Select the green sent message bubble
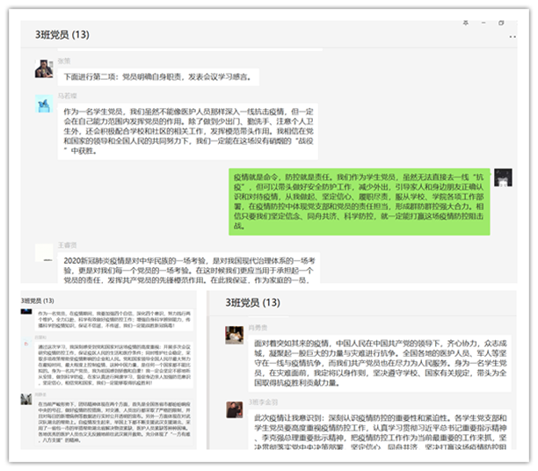Screen dimensions: 538x471 [x=357, y=201]
